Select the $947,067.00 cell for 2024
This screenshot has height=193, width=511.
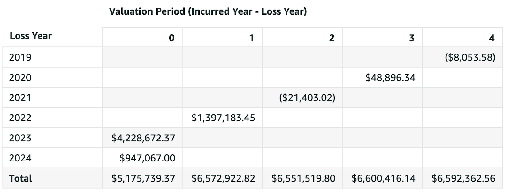click(147, 158)
